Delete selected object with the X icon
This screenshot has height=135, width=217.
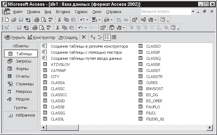tap(84, 37)
